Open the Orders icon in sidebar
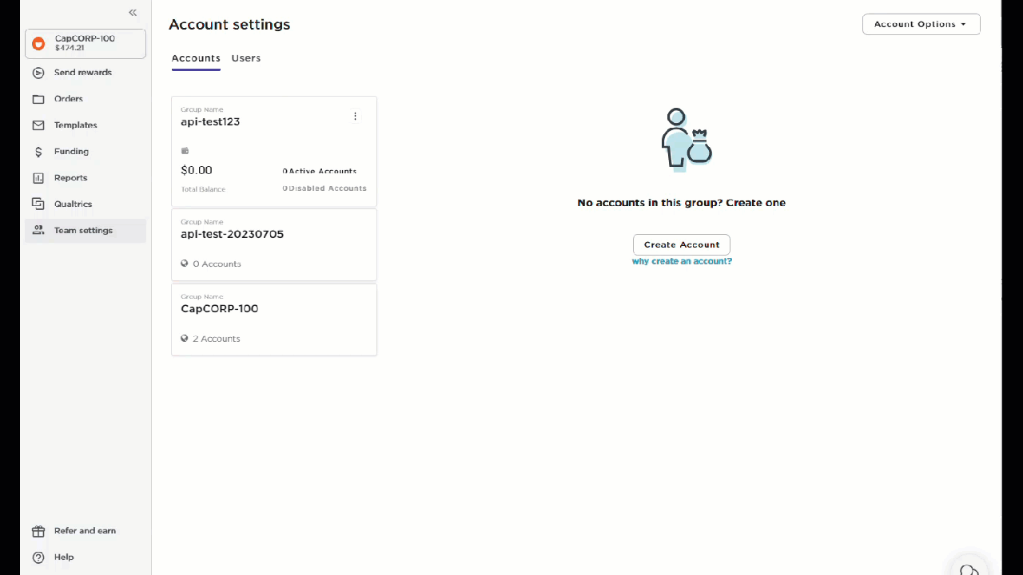This screenshot has height=575, width=1023. coord(38,98)
